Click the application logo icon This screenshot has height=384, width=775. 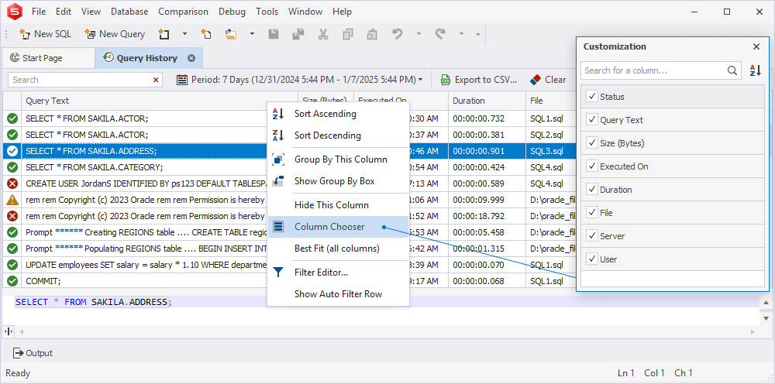coord(13,12)
